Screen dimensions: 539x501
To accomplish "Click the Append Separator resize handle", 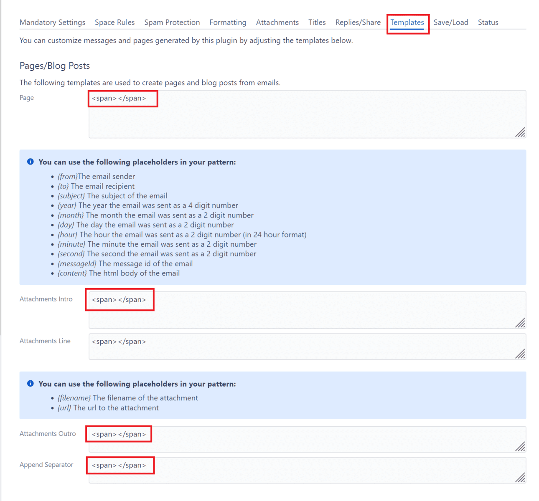I will (520, 478).
